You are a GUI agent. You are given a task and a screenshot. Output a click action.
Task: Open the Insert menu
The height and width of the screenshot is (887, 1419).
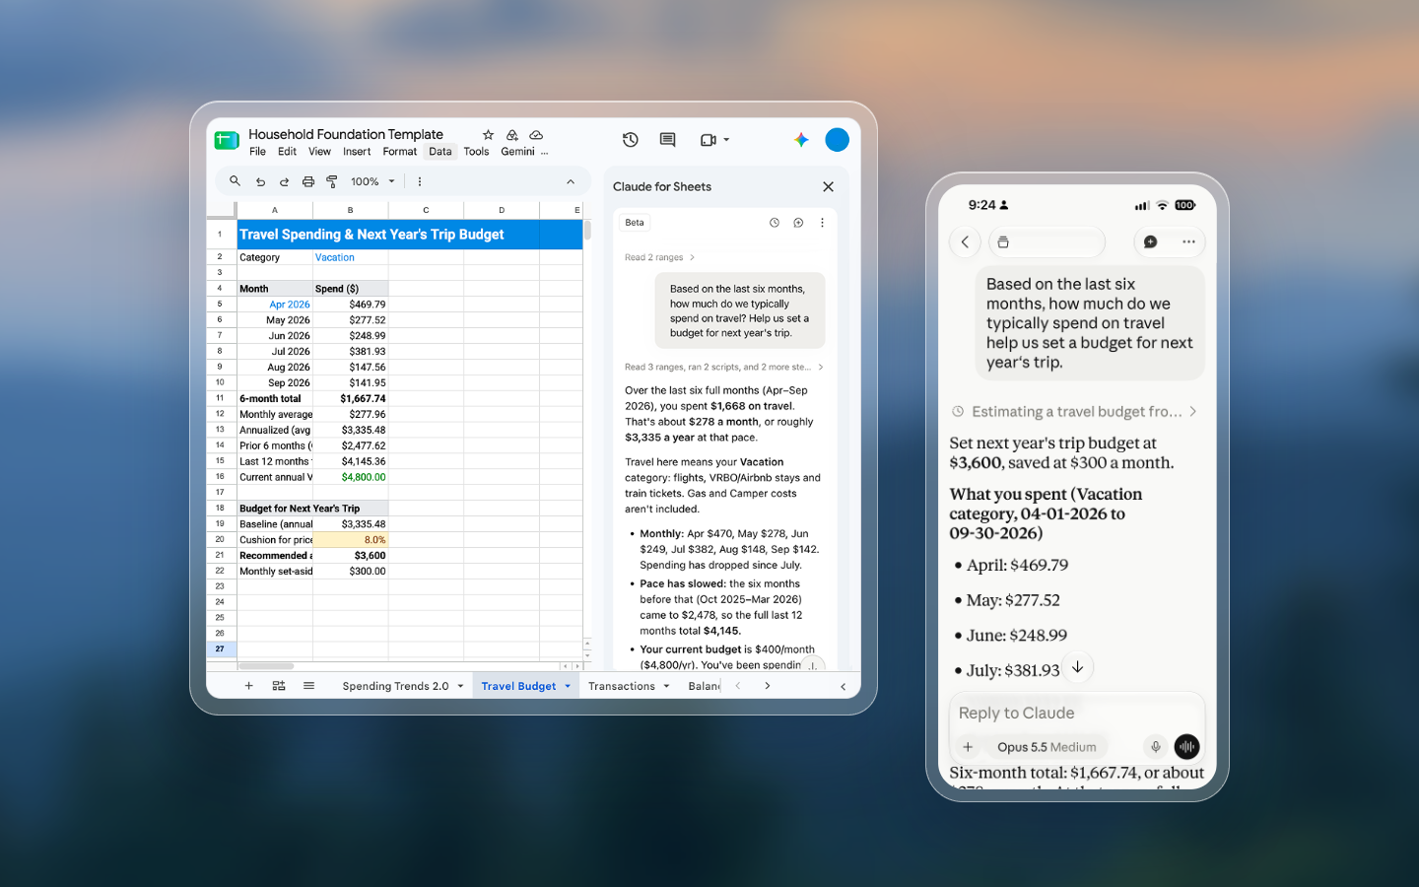tap(357, 152)
